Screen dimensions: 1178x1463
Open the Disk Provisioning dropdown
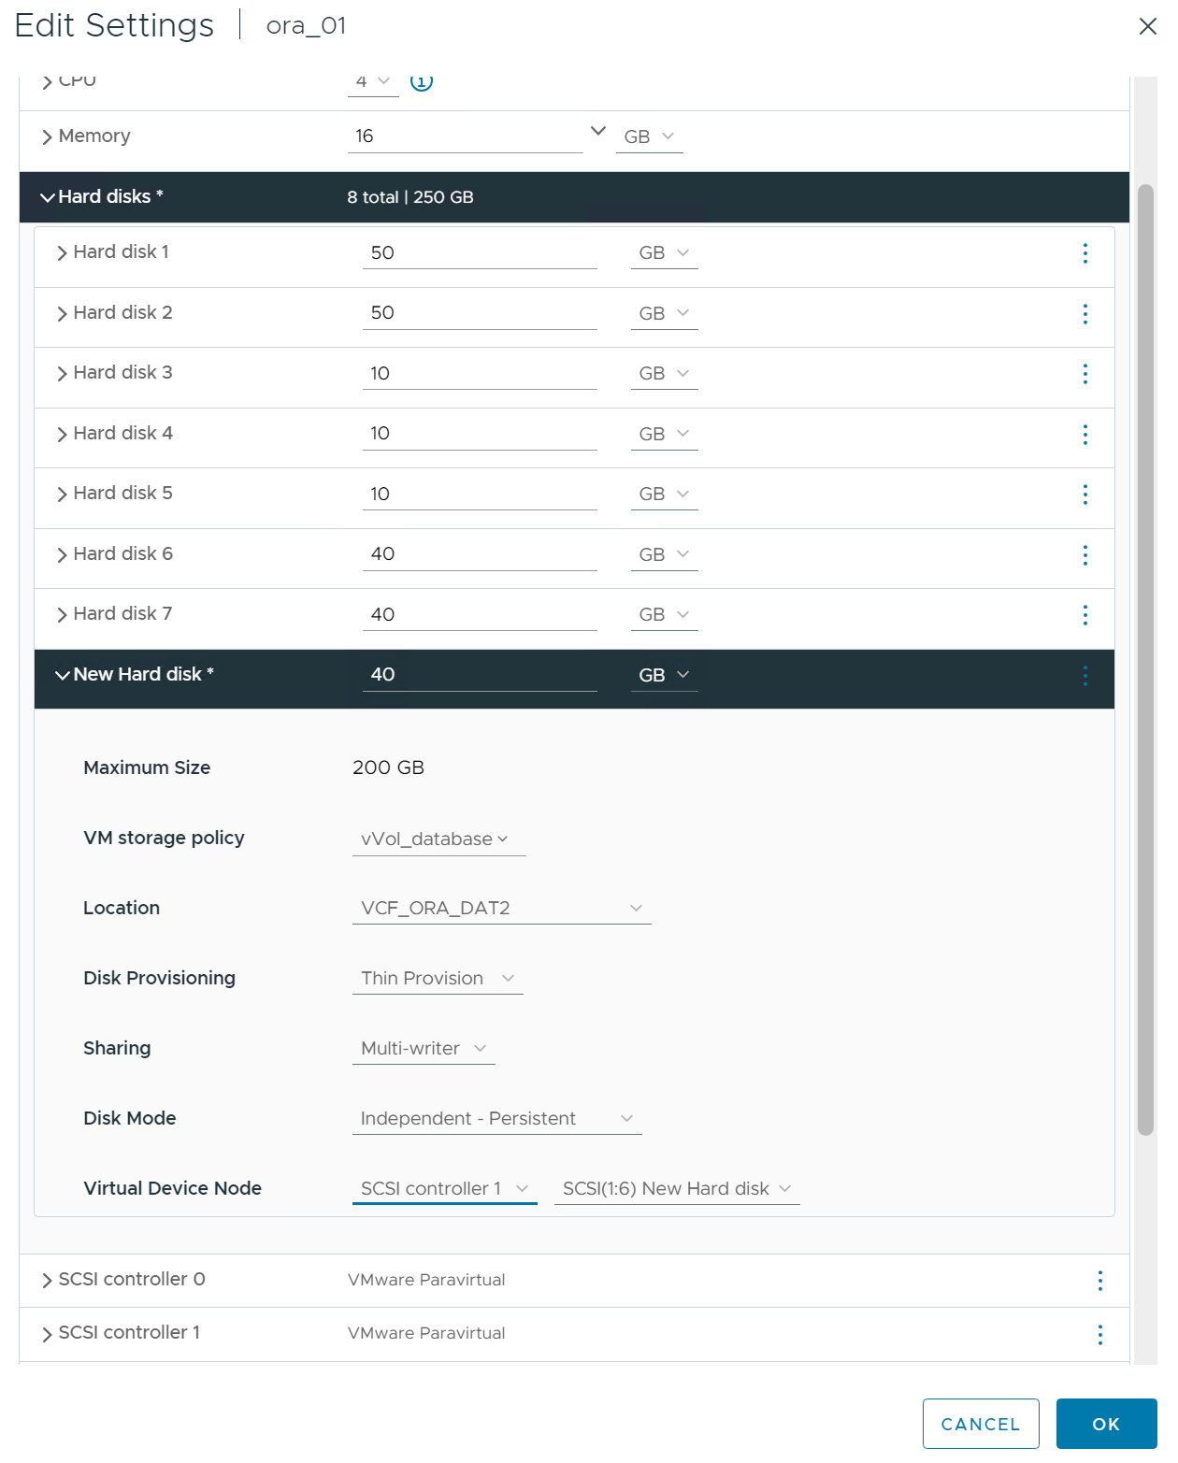pyautogui.click(x=438, y=979)
